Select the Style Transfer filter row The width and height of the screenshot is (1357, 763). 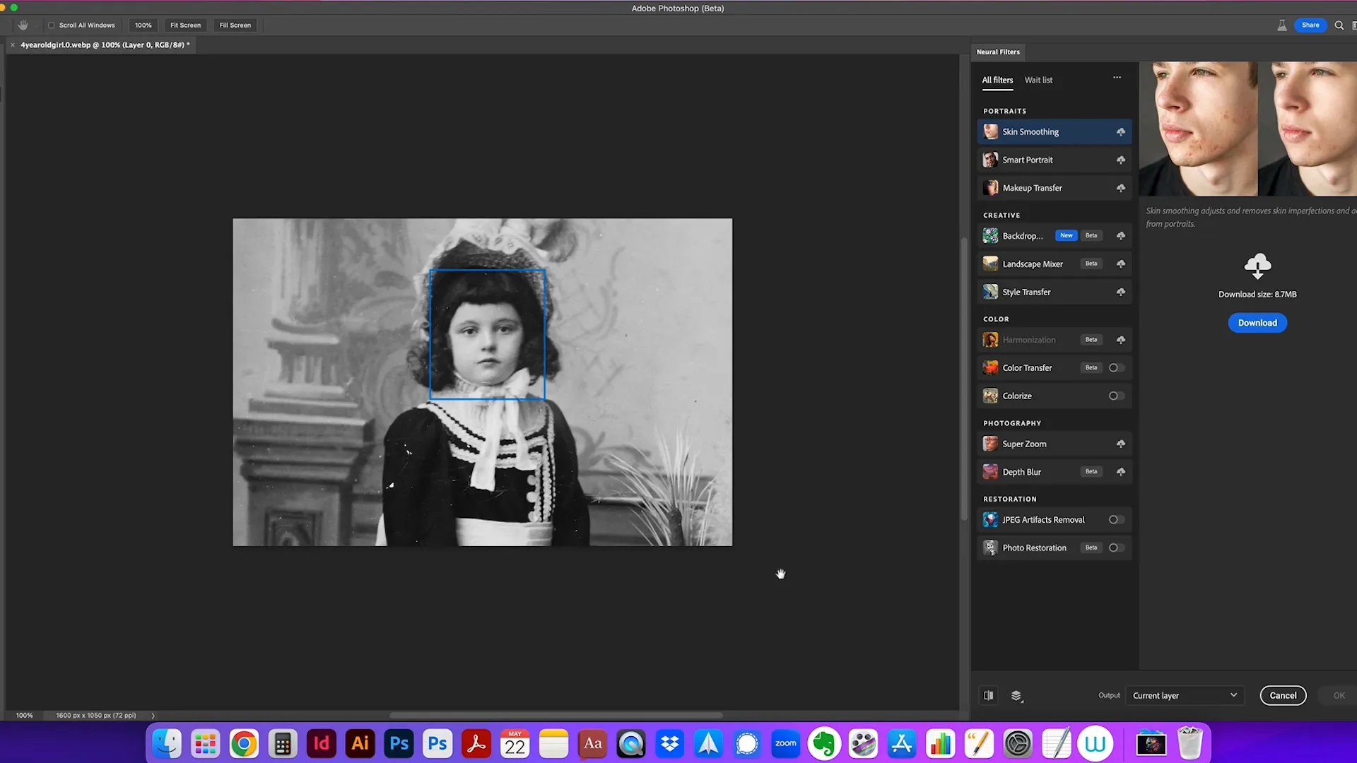(x=1054, y=292)
